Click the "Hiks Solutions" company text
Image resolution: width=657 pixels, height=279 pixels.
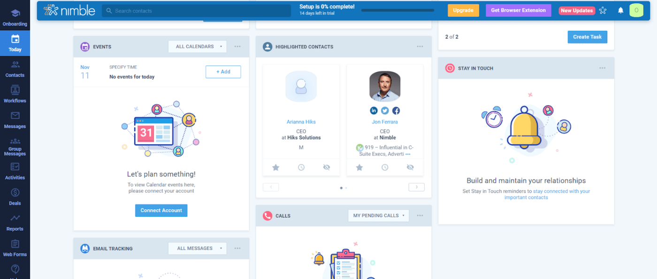pyautogui.click(x=304, y=138)
